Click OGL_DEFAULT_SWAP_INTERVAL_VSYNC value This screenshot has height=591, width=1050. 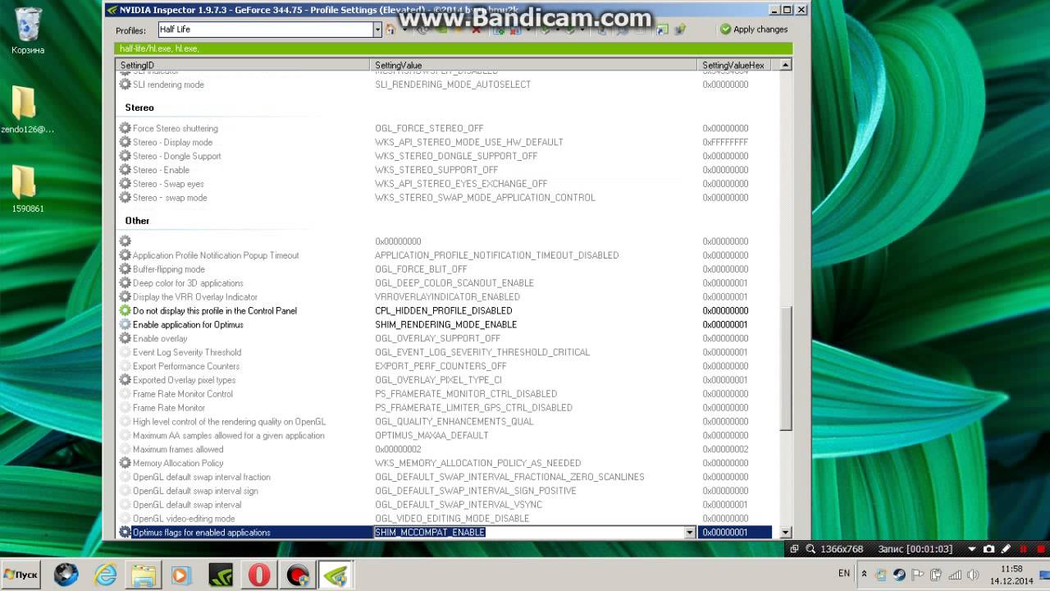(458, 505)
